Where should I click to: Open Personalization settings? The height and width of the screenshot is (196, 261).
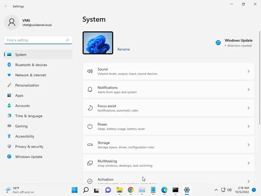(x=38, y=85)
